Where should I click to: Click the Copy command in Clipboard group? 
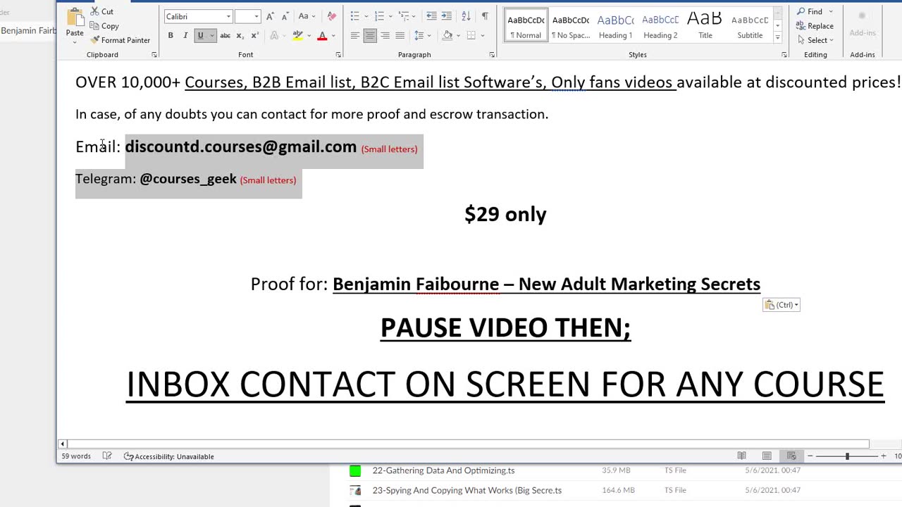click(x=104, y=26)
